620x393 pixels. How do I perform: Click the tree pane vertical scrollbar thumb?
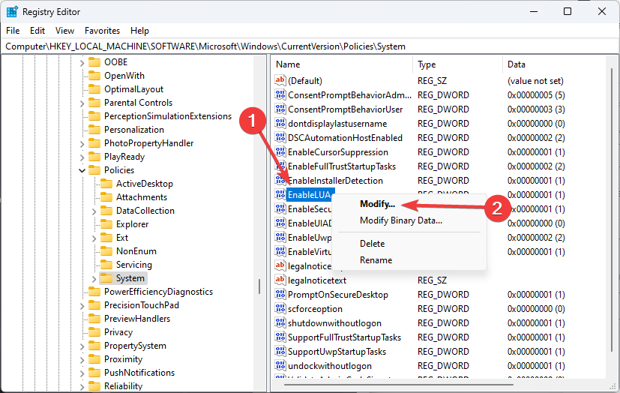(x=259, y=286)
